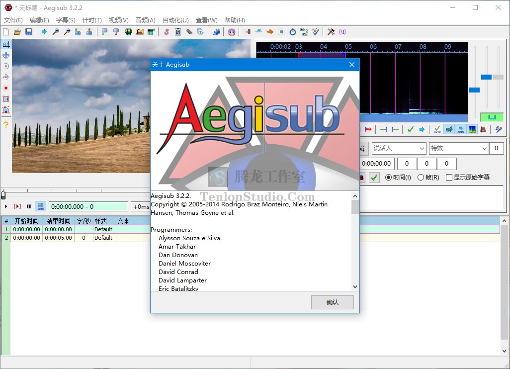Screen dimensions: 510x369
Task: Toggle auto-scroll check-arrow button in audio toolbar
Action: [449, 129]
